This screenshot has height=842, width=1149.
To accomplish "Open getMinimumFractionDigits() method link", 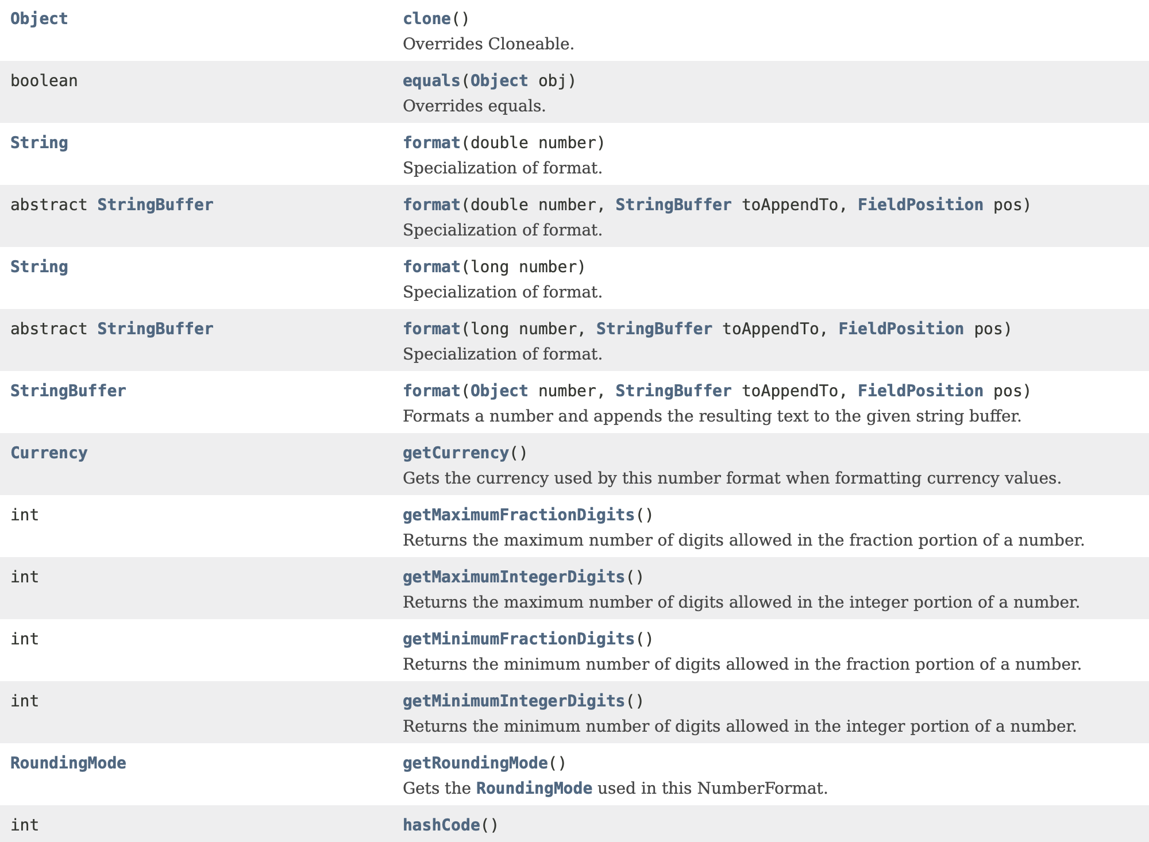I will 518,639.
